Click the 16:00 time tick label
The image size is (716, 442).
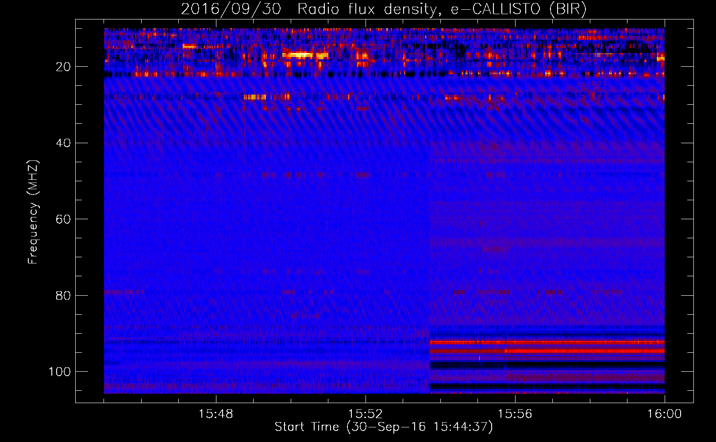tap(664, 414)
